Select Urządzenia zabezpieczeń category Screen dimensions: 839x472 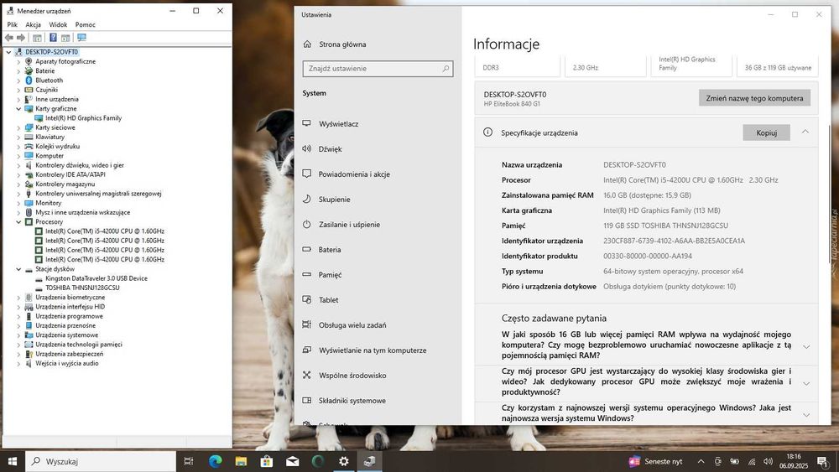coord(69,354)
